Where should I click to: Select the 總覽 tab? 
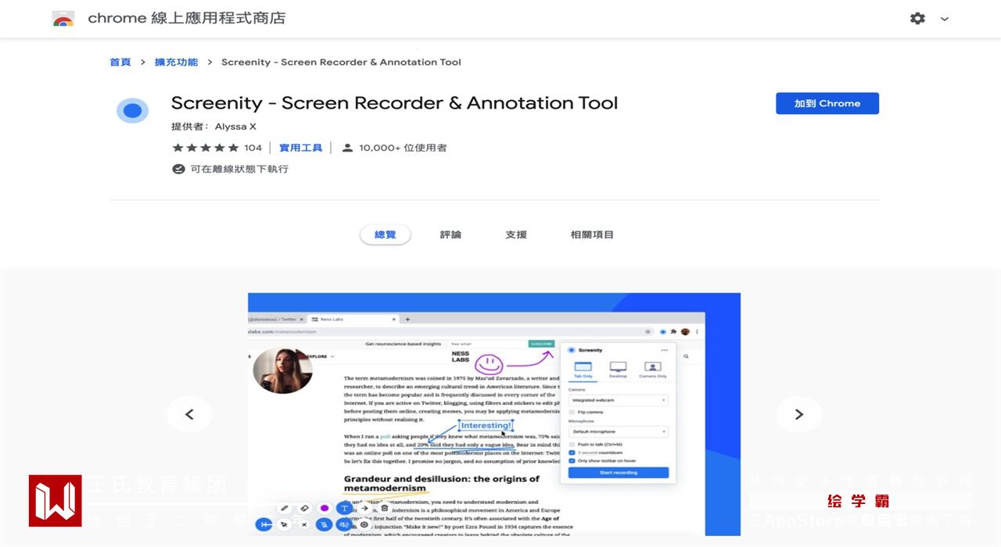[x=386, y=234]
